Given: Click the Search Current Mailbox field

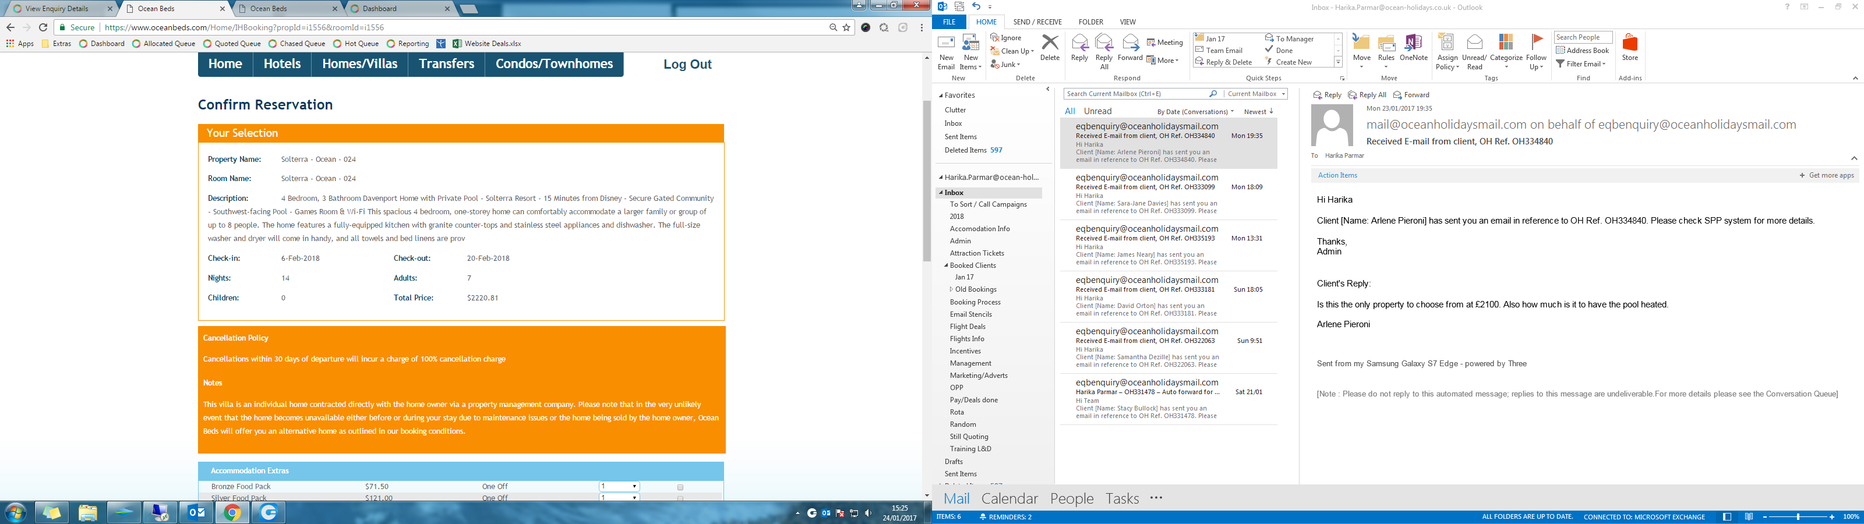Looking at the screenshot, I should [x=1143, y=94].
